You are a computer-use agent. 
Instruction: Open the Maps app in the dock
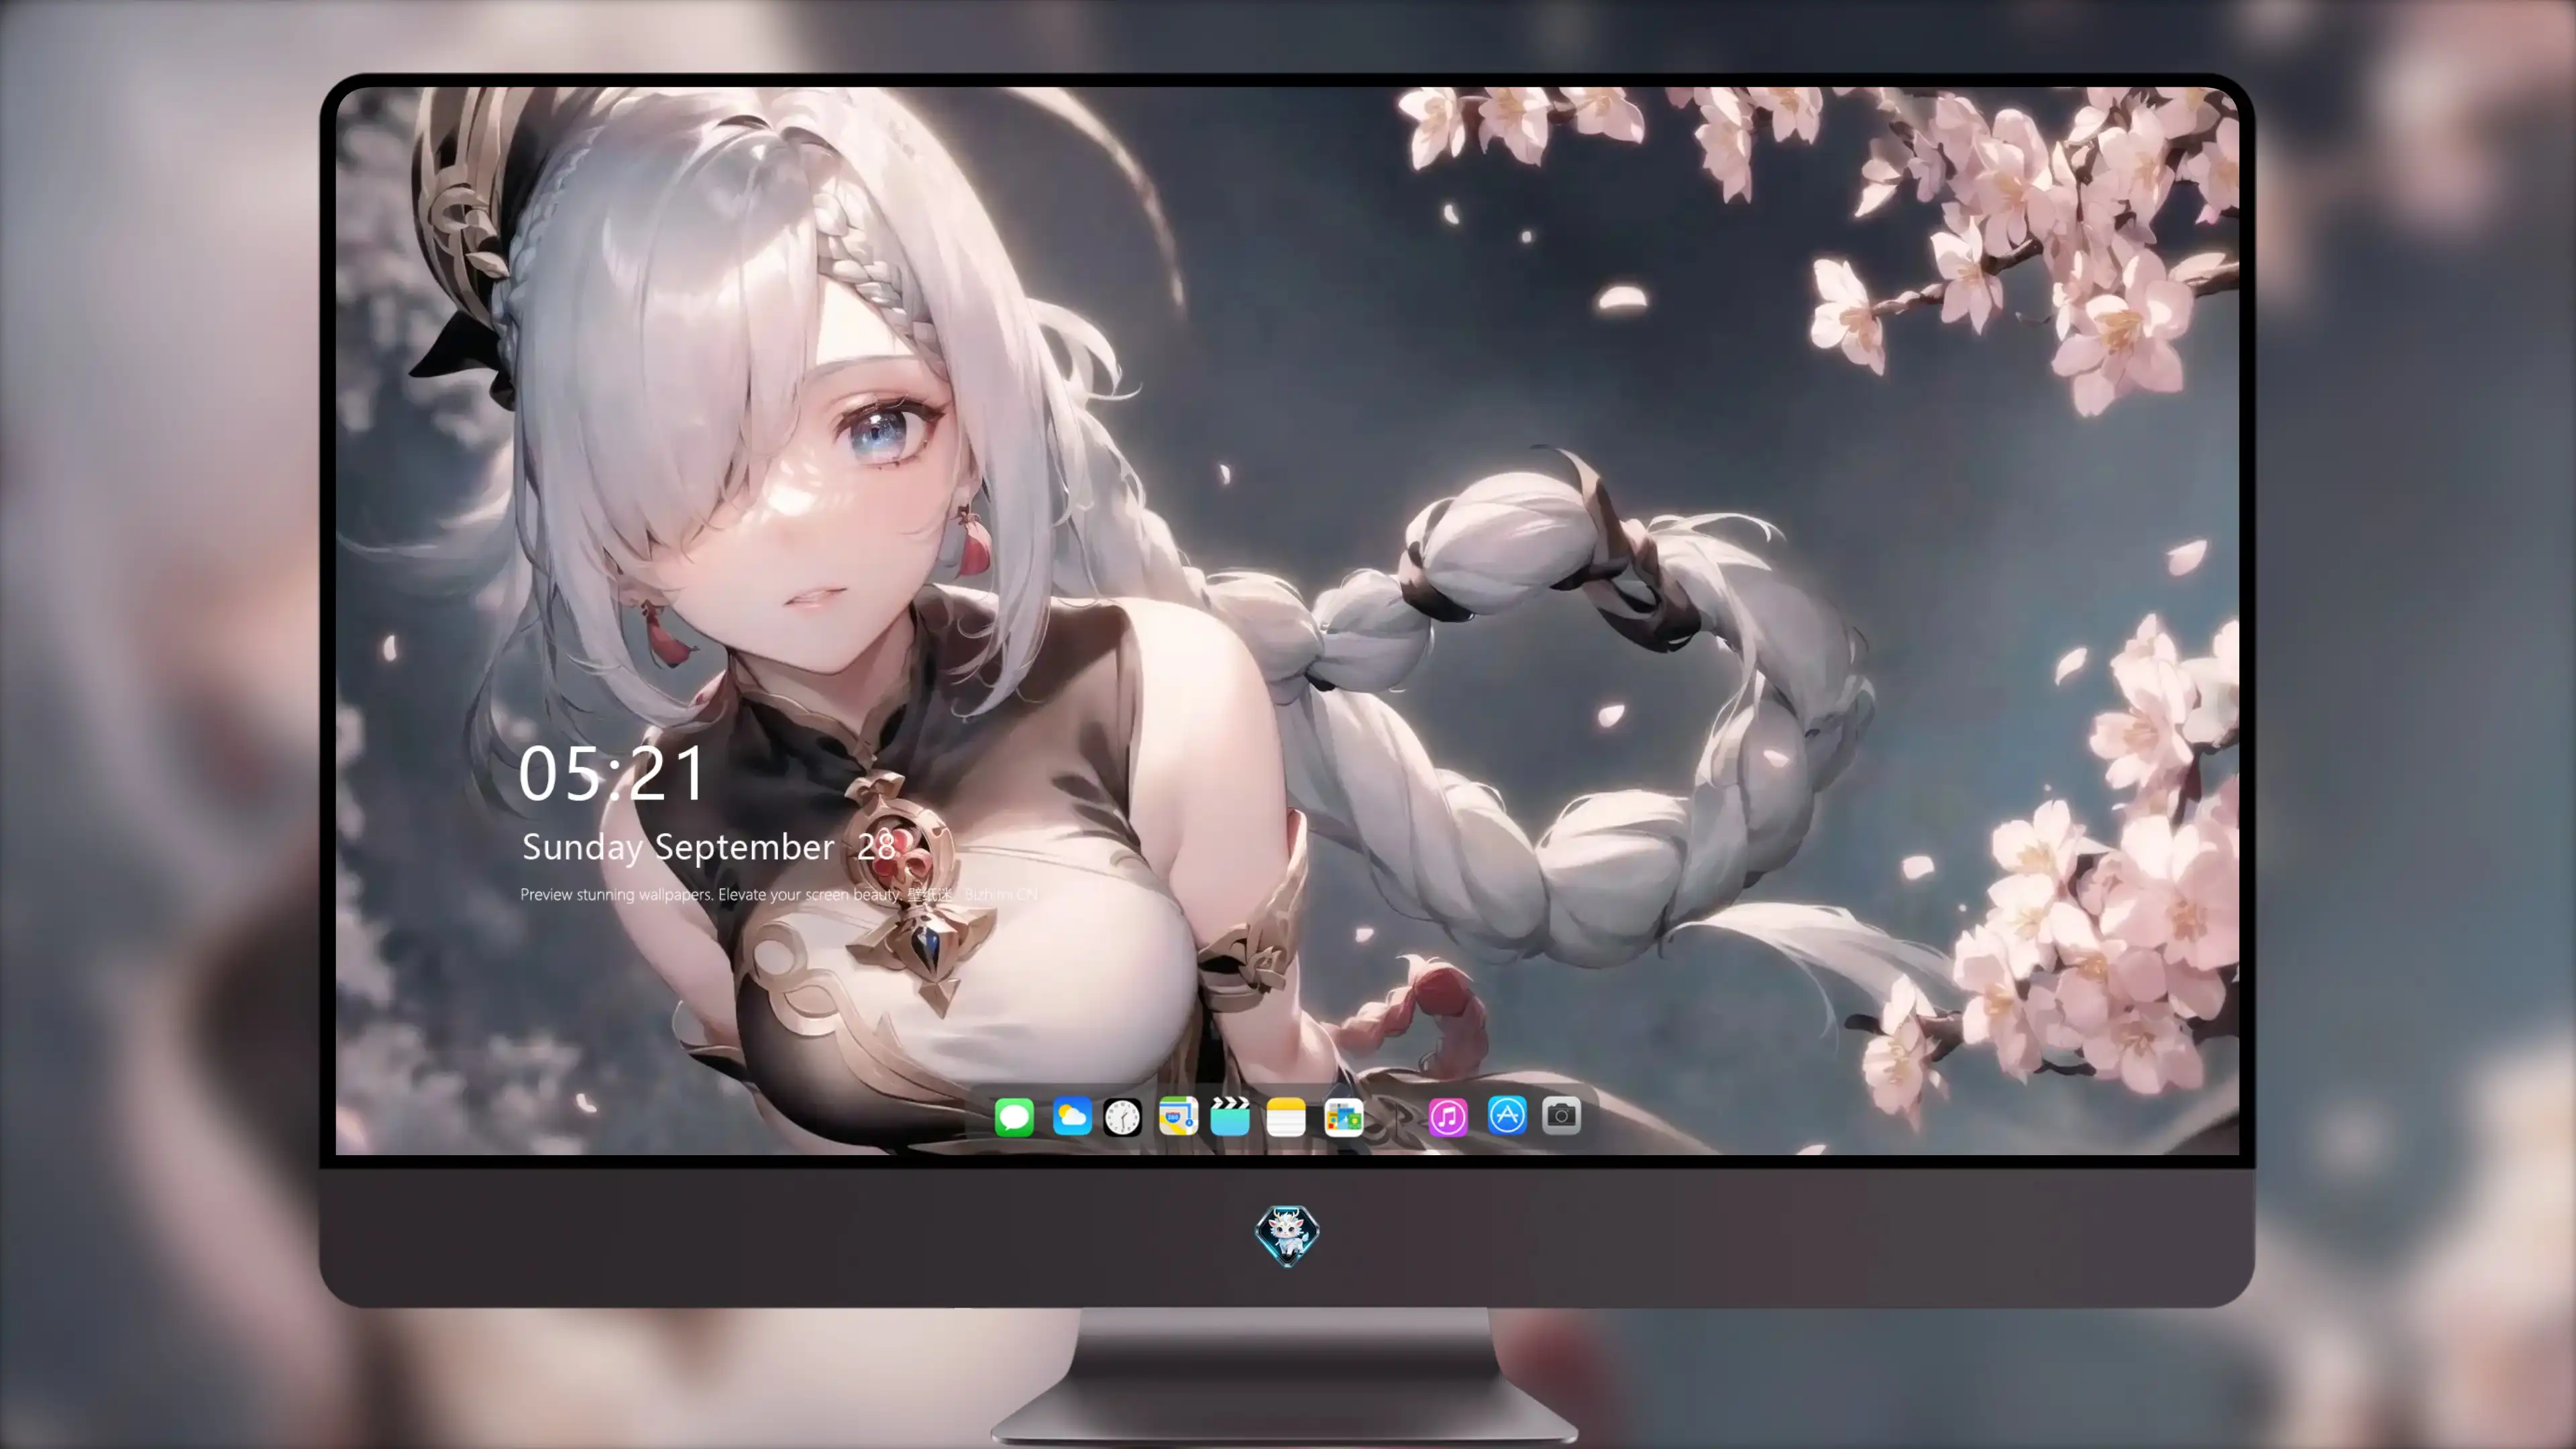pos(1178,1116)
